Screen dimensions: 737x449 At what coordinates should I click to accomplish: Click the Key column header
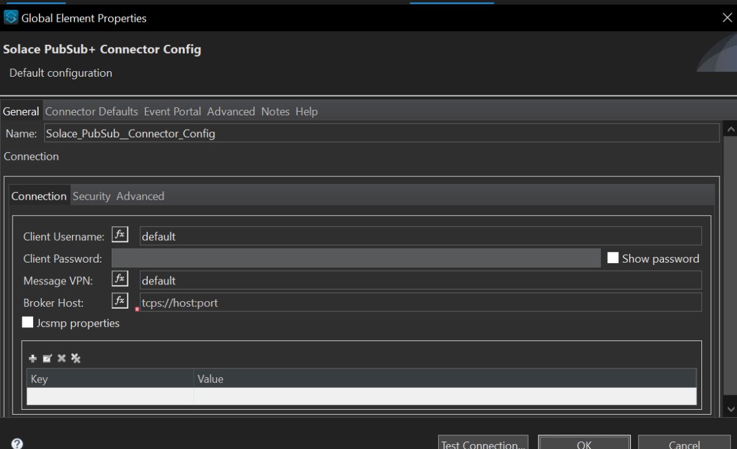click(x=110, y=379)
